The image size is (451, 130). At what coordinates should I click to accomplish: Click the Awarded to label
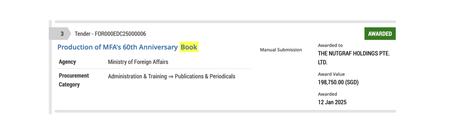pos(330,45)
